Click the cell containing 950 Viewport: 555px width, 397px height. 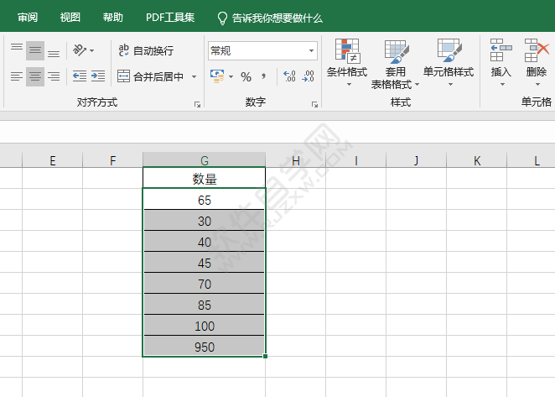click(x=205, y=347)
